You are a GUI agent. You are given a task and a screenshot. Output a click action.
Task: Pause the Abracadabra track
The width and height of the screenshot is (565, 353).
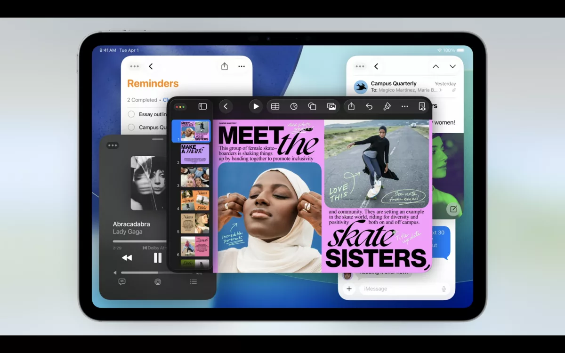158,257
